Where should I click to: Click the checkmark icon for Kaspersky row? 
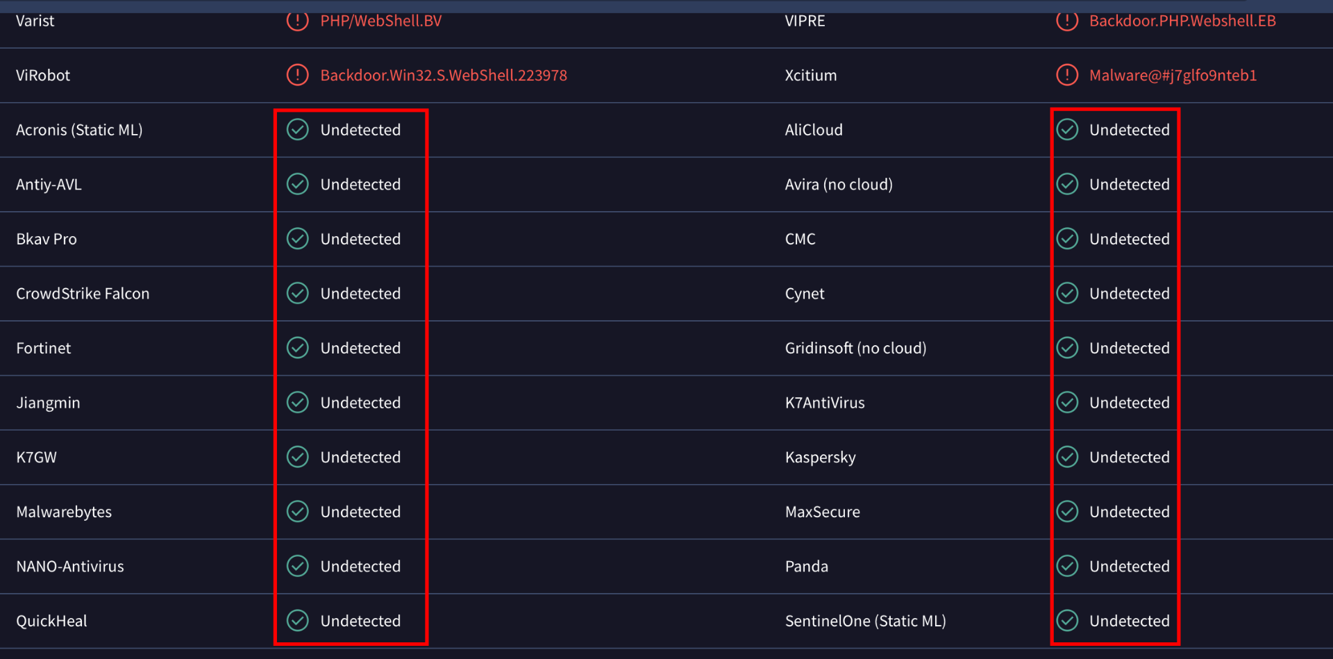1067,457
